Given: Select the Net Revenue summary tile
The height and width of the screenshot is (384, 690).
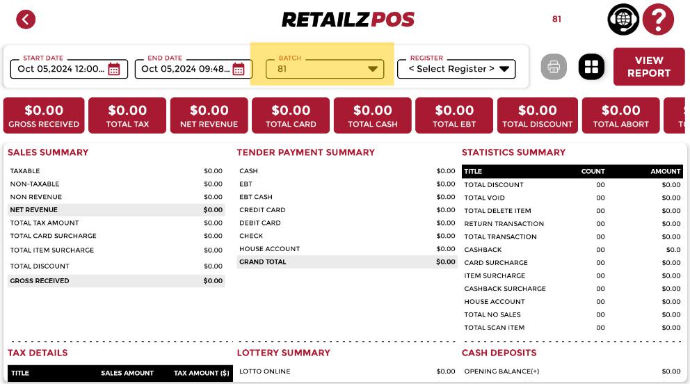Looking at the screenshot, I should click(x=209, y=115).
